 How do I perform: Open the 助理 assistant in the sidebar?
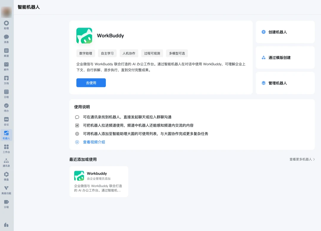6,25
